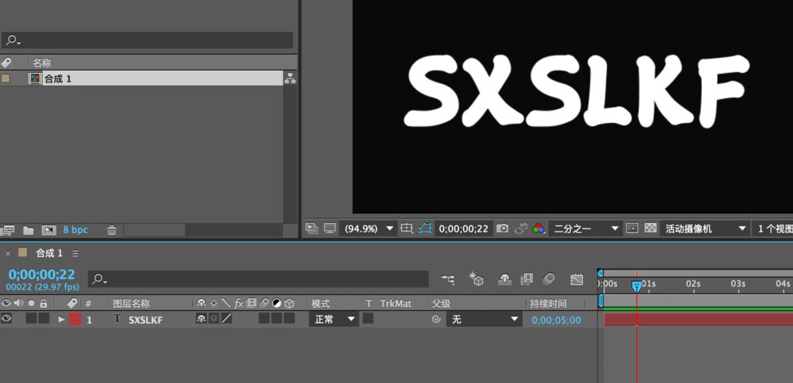Open the 活动摄像机 camera view dropdown
This screenshot has width=793, height=383.
706,228
